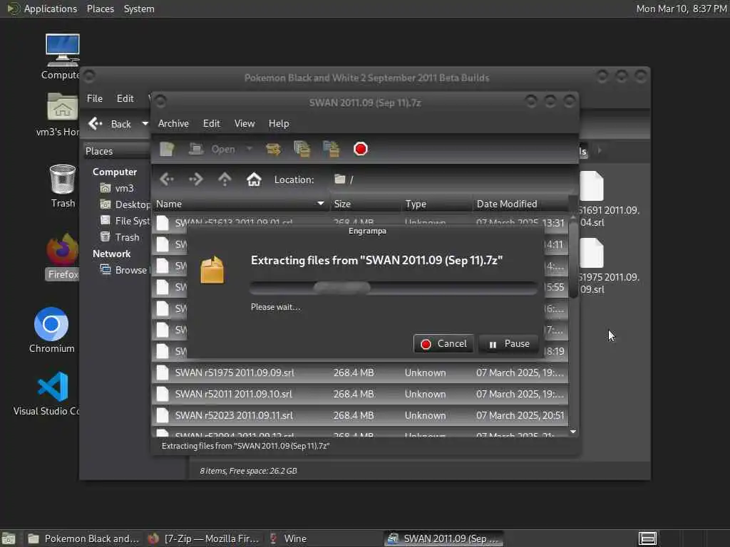The image size is (730, 547).
Task: Open the View menu in Engrampa
Action: pyautogui.click(x=245, y=123)
